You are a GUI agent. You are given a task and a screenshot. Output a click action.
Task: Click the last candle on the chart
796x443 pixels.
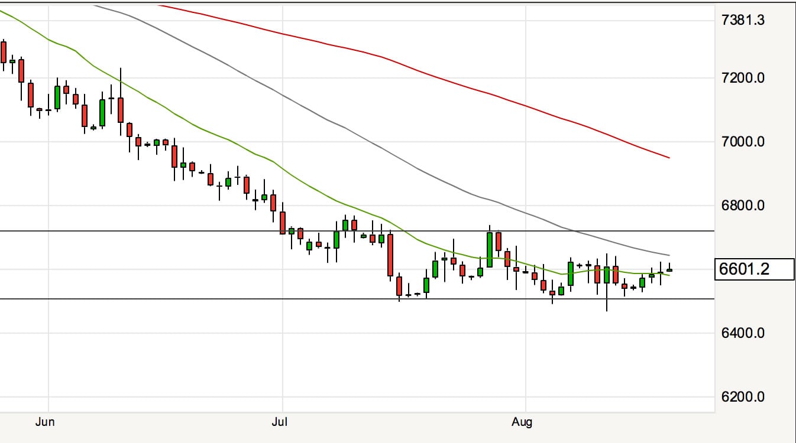click(x=669, y=270)
